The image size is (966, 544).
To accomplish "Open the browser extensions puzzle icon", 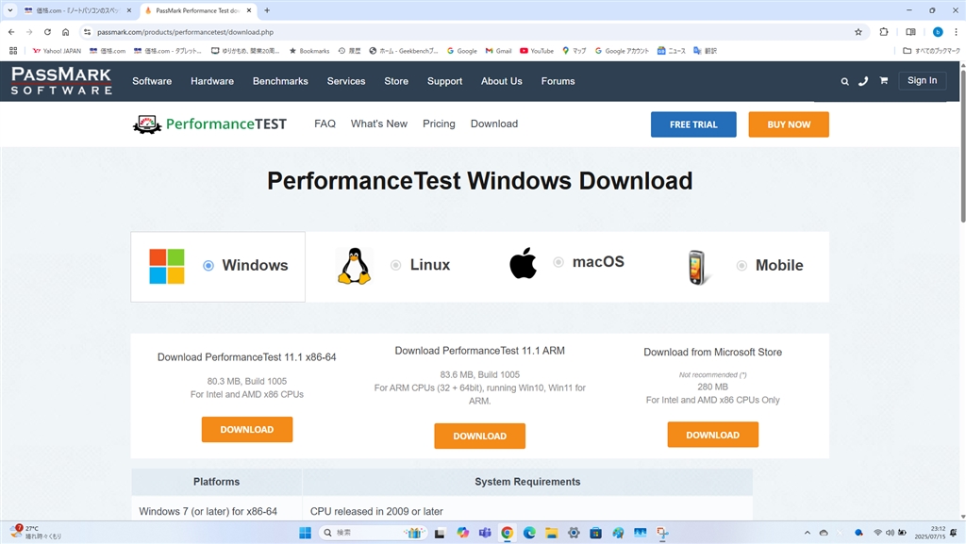I will tap(883, 32).
